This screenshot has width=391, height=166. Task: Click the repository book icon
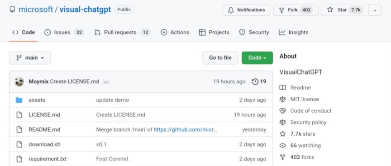pyautogui.click(x=12, y=9)
